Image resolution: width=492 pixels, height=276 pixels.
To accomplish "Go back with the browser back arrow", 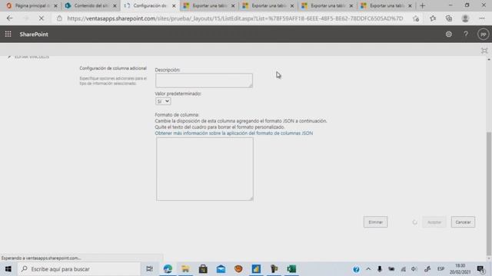I will click(9, 18).
